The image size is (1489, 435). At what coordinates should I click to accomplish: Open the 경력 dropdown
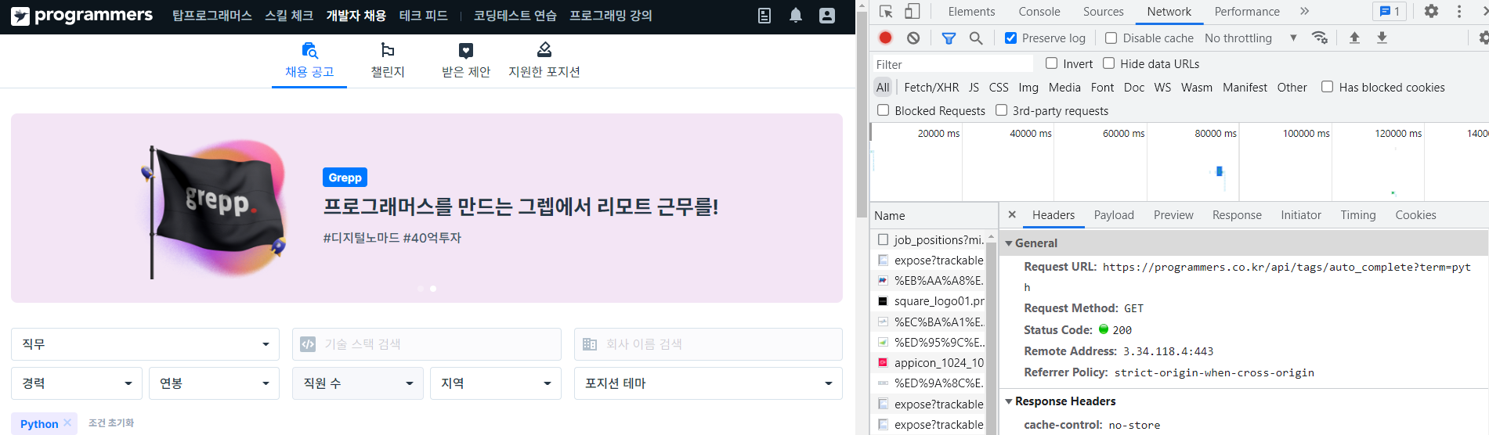point(77,383)
